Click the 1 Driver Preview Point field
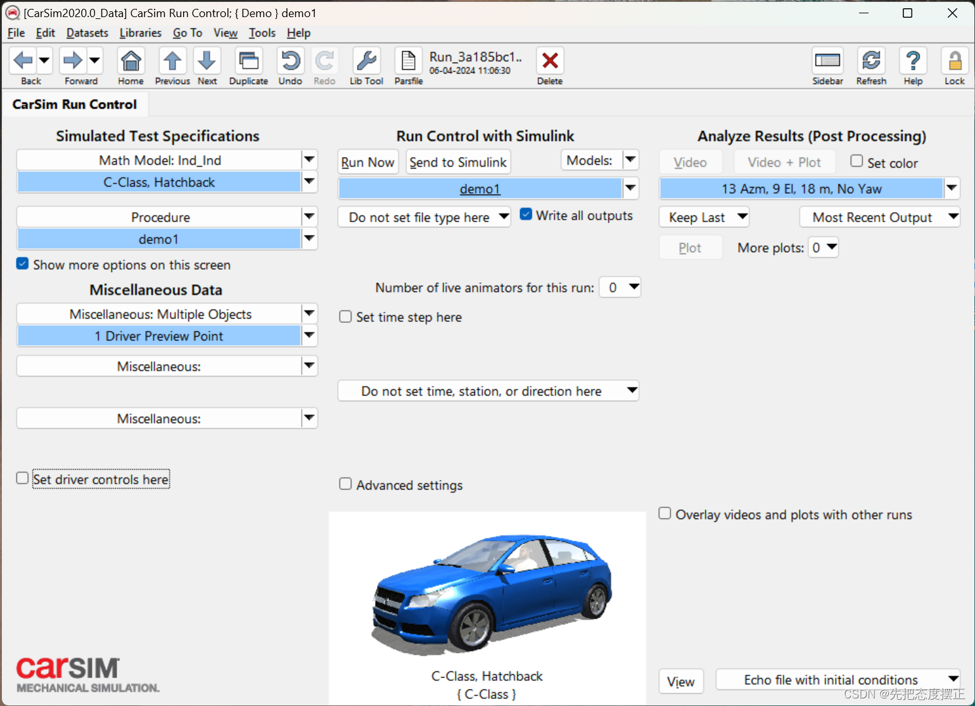 (159, 336)
